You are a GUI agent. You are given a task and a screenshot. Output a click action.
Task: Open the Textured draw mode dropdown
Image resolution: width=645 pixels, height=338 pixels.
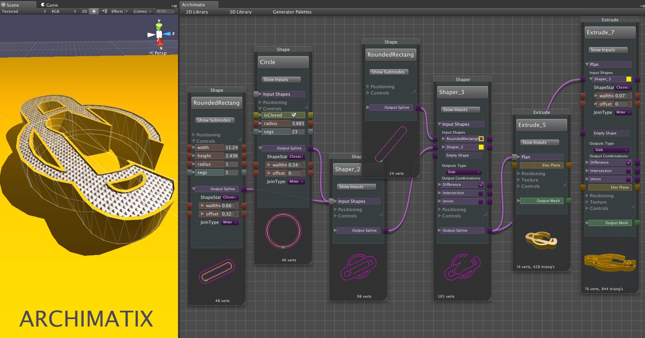point(24,11)
